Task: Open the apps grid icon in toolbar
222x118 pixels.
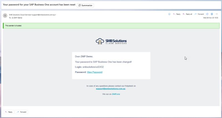Action: click(x=212, y=14)
